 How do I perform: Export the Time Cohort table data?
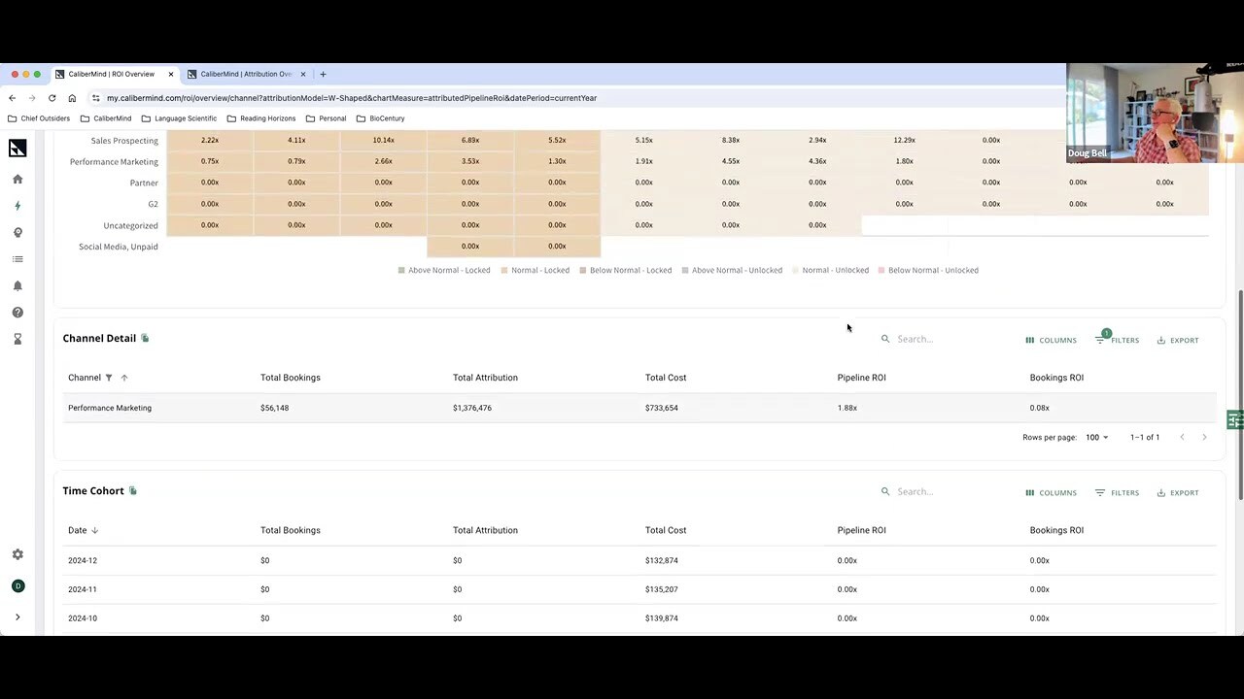tap(1178, 492)
